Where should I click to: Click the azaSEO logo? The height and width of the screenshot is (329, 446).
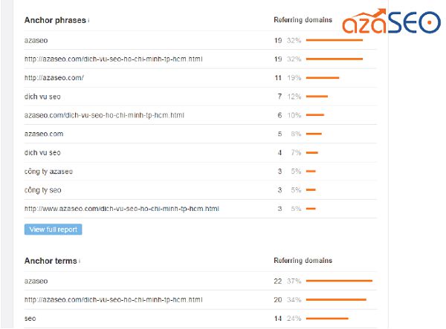pyautogui.click(x=390, y=22)
